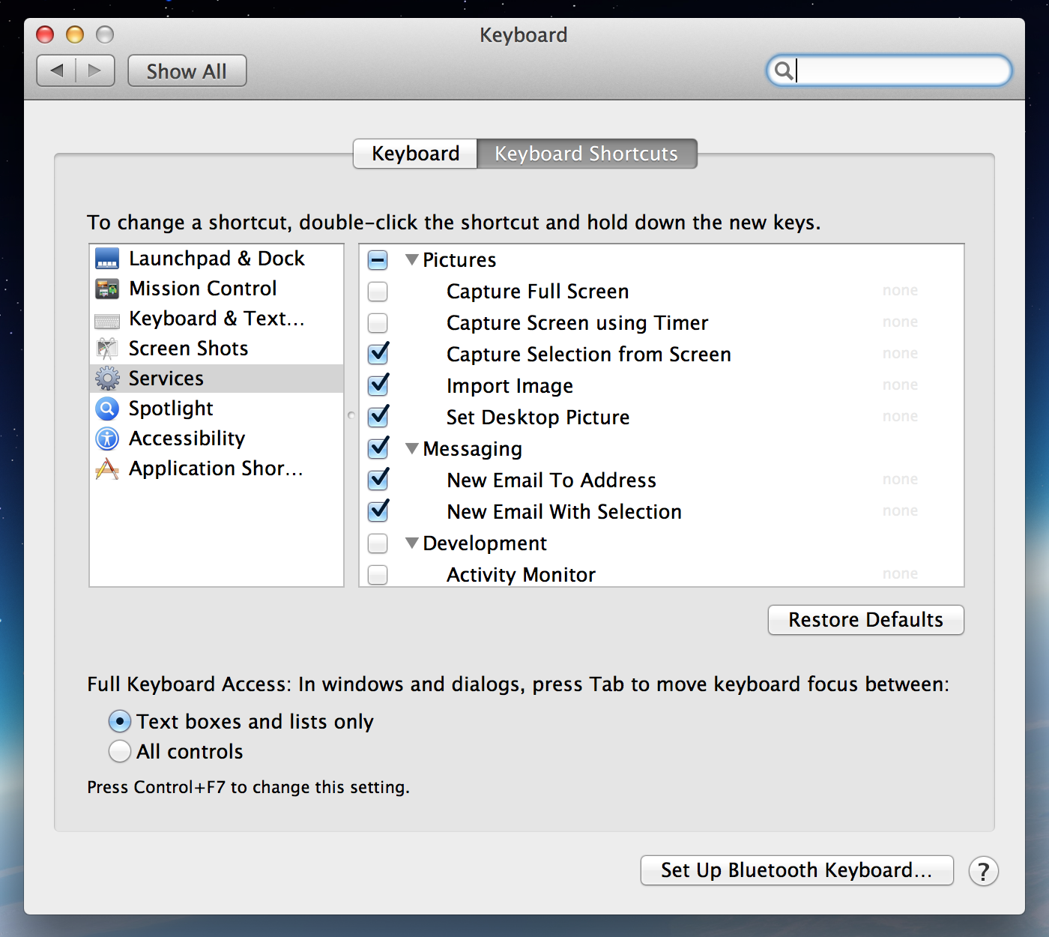Collapse the Pictures group triangle
This screenshot has width=1049, height=937.
[x=411, y=259]
